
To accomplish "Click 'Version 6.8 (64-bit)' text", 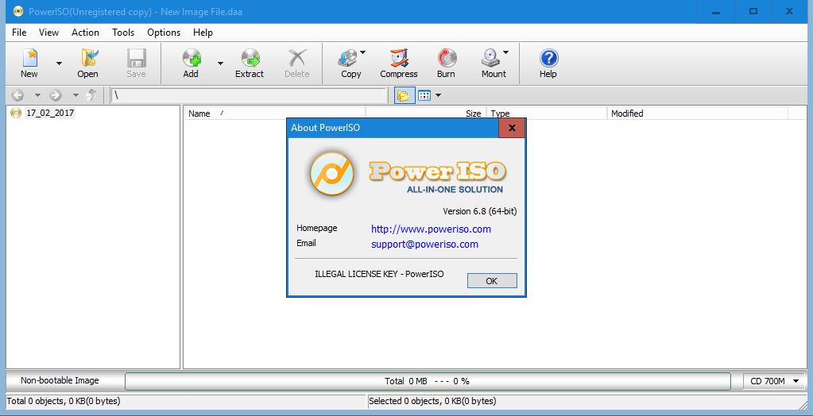I will (x=479, y=211).
